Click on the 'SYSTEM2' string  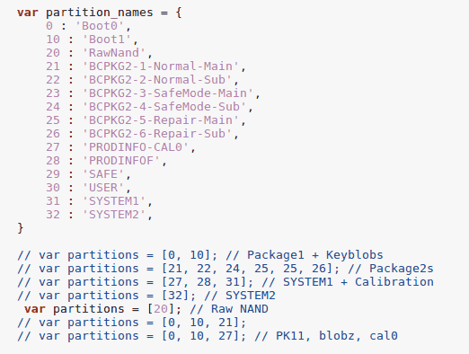coord(114,215)
